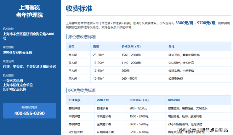Click the 一级医养机构 qualification line
This screenshot has height=135, width=233.
tap(13, 81)
